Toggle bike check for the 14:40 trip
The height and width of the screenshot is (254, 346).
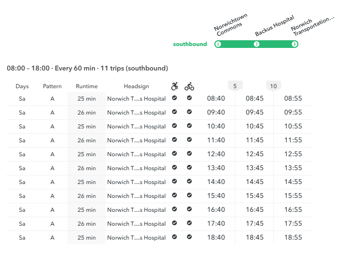click(189, 181)
